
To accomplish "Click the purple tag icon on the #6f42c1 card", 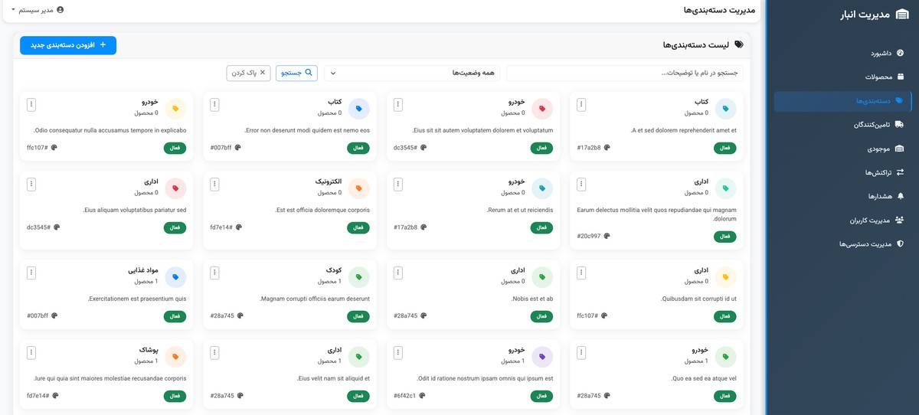I will pos(542,357).
